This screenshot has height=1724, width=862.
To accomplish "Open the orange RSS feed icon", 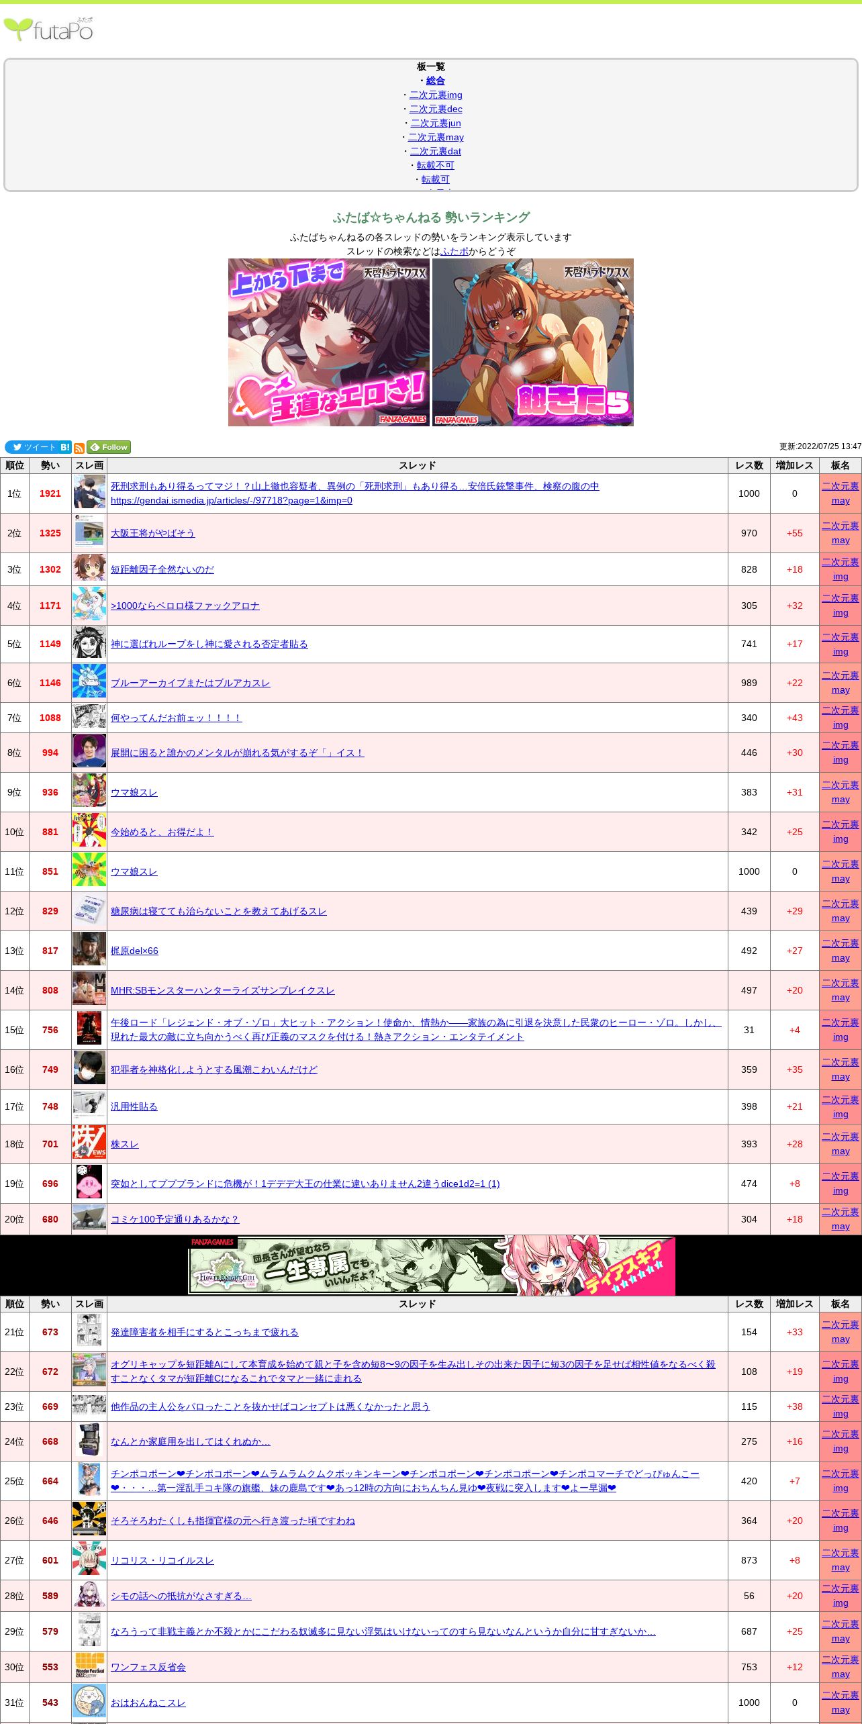I will coord(79,448).
